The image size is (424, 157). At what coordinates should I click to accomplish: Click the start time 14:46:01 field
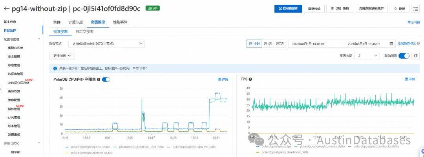point(307,44)
